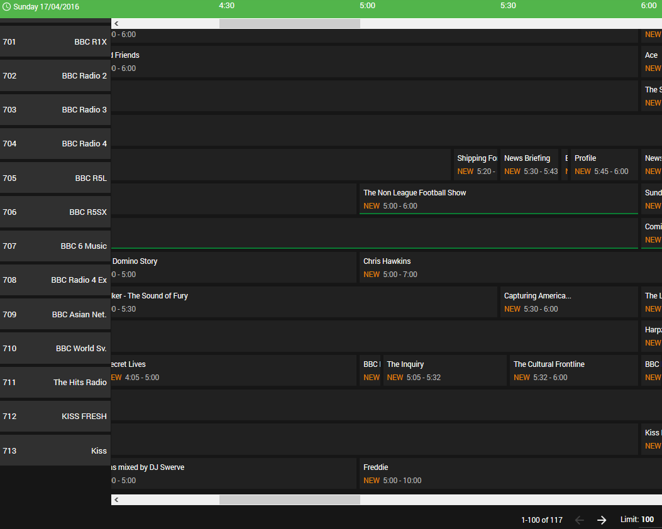
Task: Select channel 712 KISS FRESH
Action: (x=55, y=416)
